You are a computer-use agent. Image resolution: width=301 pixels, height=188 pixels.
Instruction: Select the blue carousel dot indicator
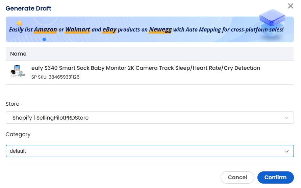(x=44, y=39)
